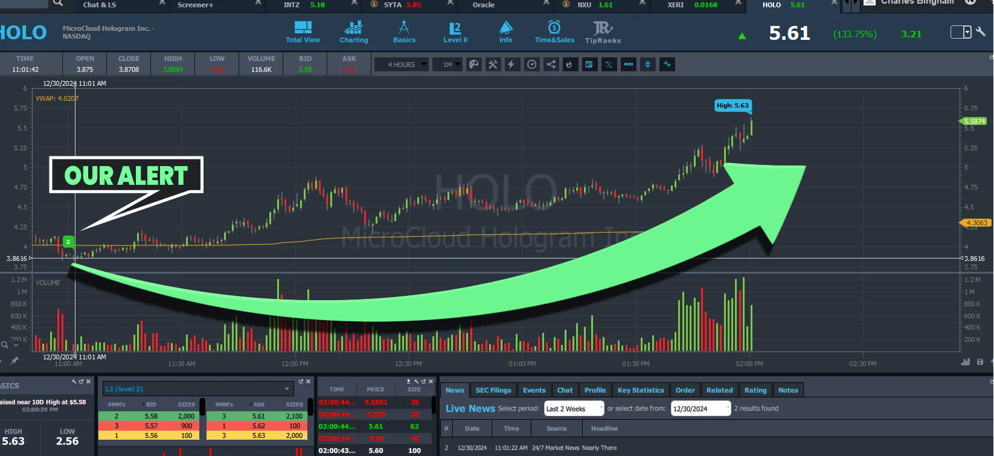Pop out the Time & Sales panel
The height and width of the screenshot is (456, 994).
(423, 382)
